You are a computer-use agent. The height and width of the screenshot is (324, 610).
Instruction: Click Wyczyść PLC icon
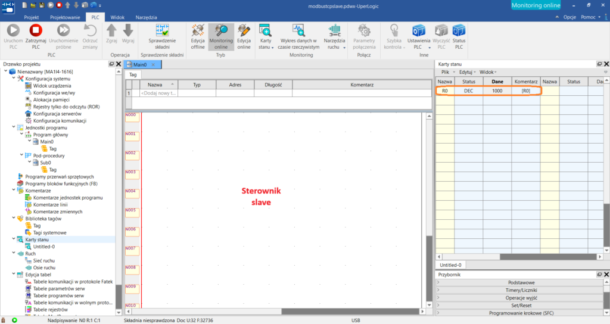tap(441, 31)
